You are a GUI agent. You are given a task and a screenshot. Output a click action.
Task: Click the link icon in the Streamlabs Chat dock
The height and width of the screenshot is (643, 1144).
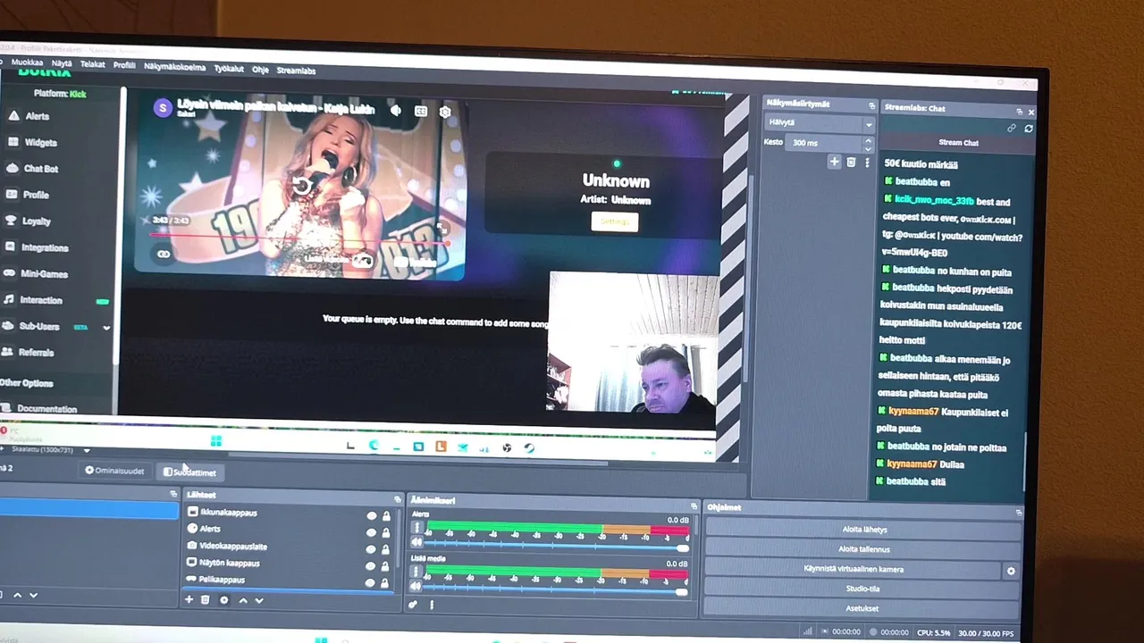click(1012, 128)
